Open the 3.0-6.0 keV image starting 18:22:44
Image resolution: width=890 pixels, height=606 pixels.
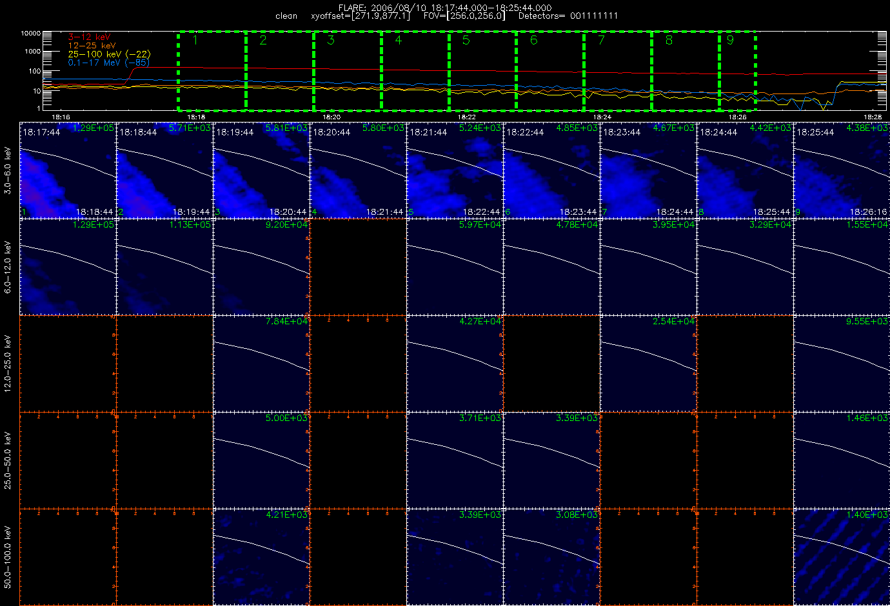tap(552, 170)
